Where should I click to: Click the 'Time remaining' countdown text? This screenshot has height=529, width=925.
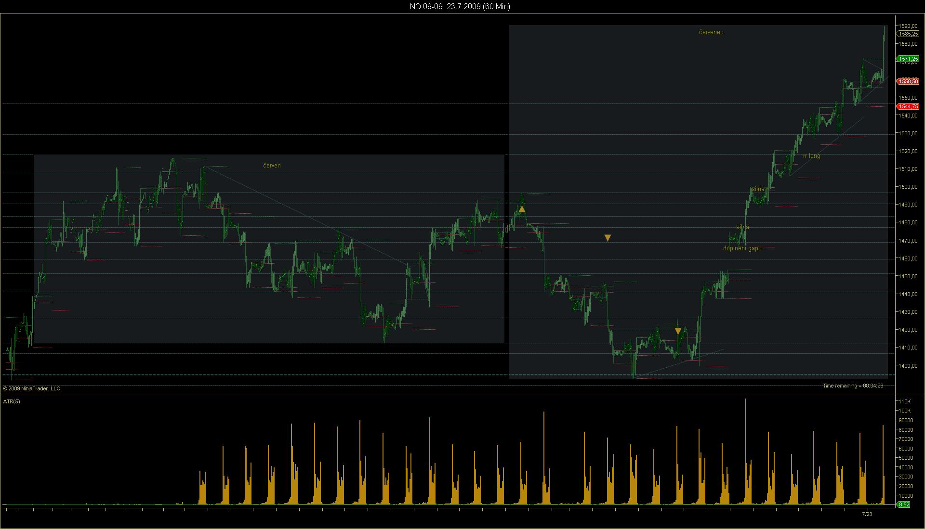click(x=853, y=386)
